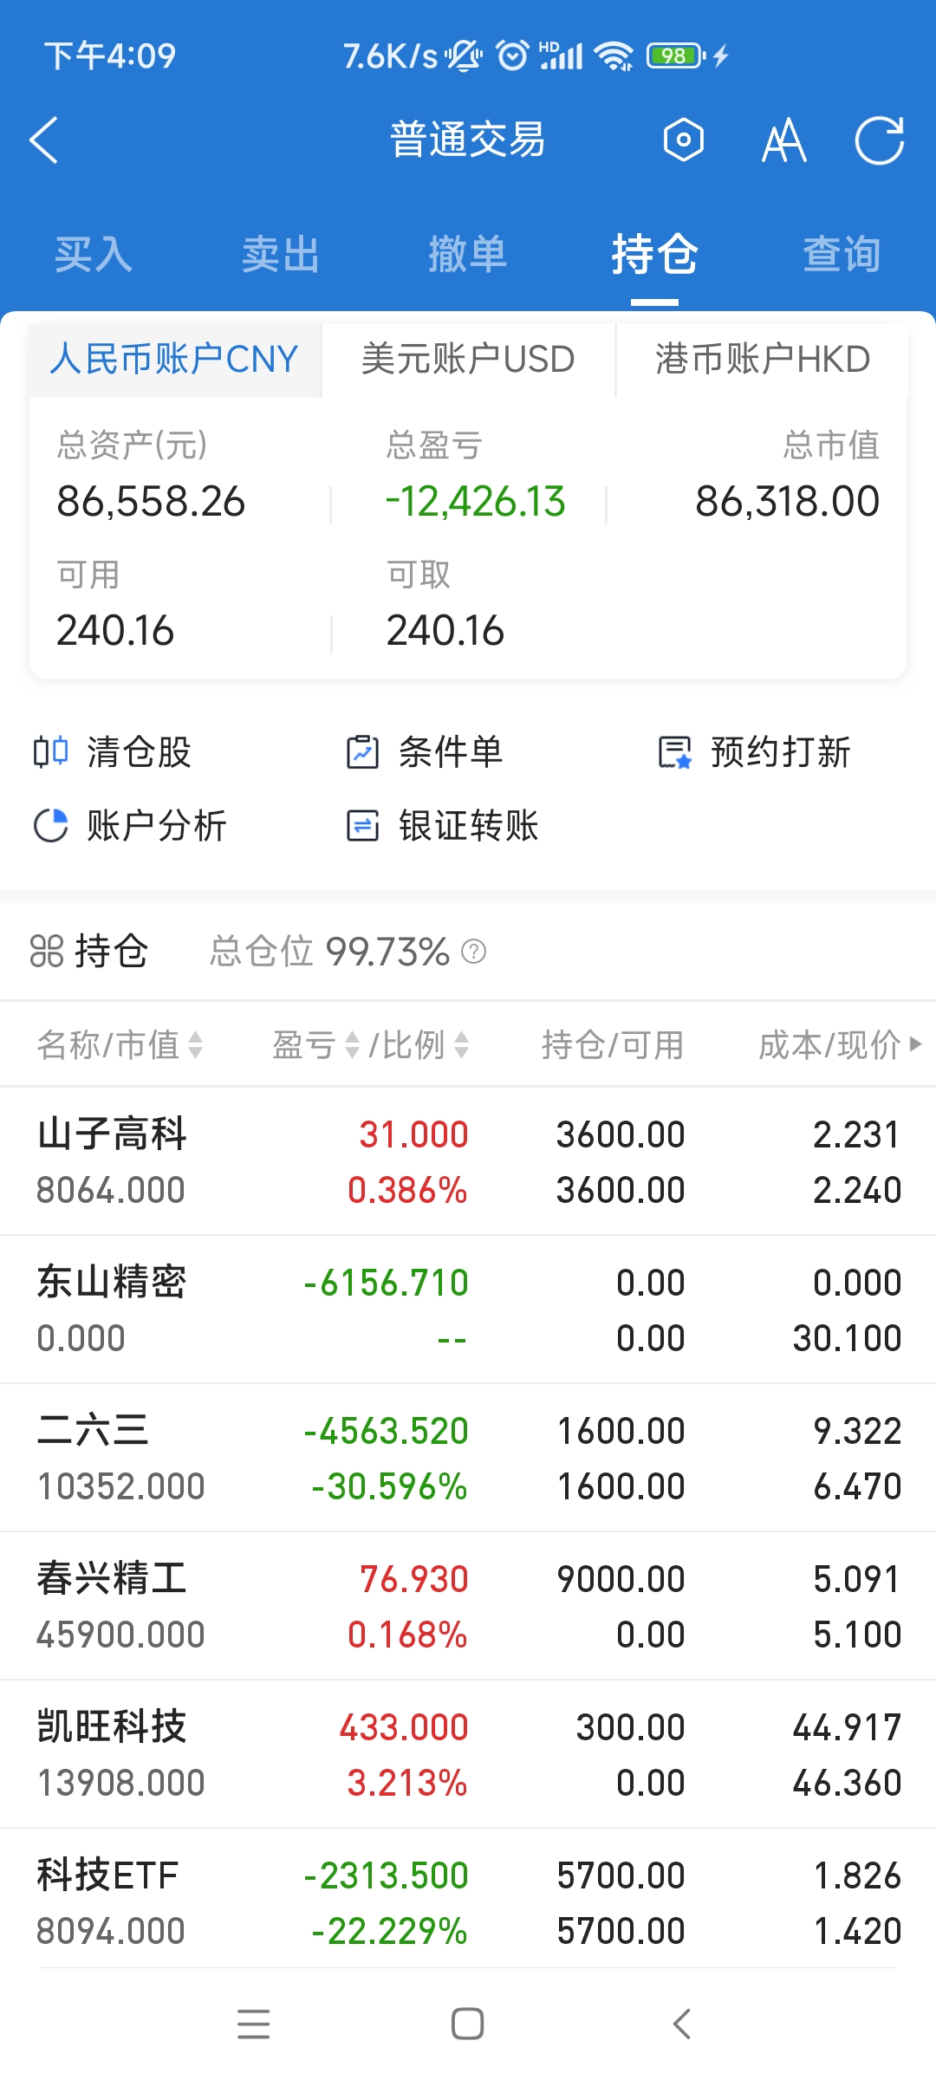Tap the back arrow in the header
Screen dimensions: 936x2080
(45, 140)
